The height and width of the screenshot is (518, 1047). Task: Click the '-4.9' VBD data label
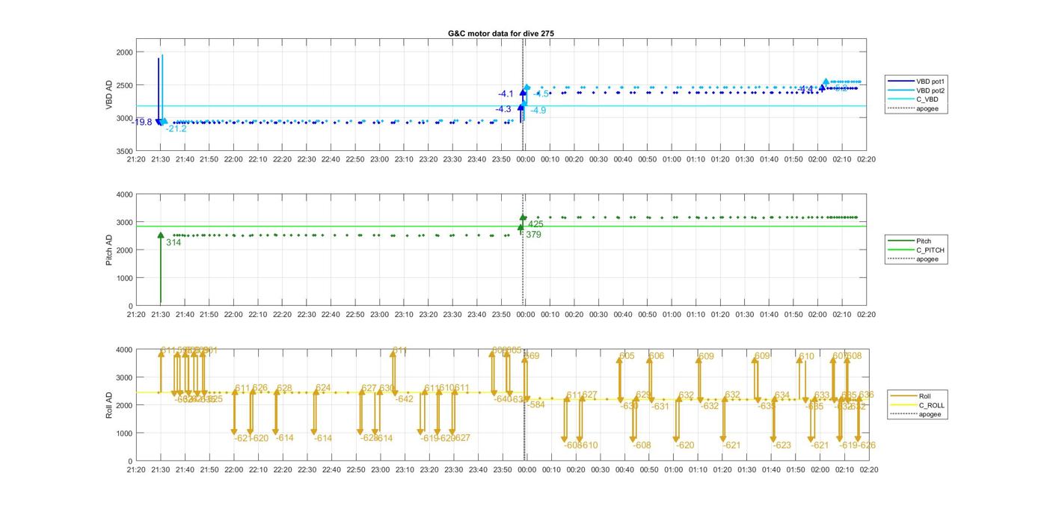(537, 110)
